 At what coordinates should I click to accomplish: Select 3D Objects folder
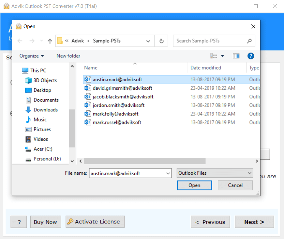(x=41, y=80)
